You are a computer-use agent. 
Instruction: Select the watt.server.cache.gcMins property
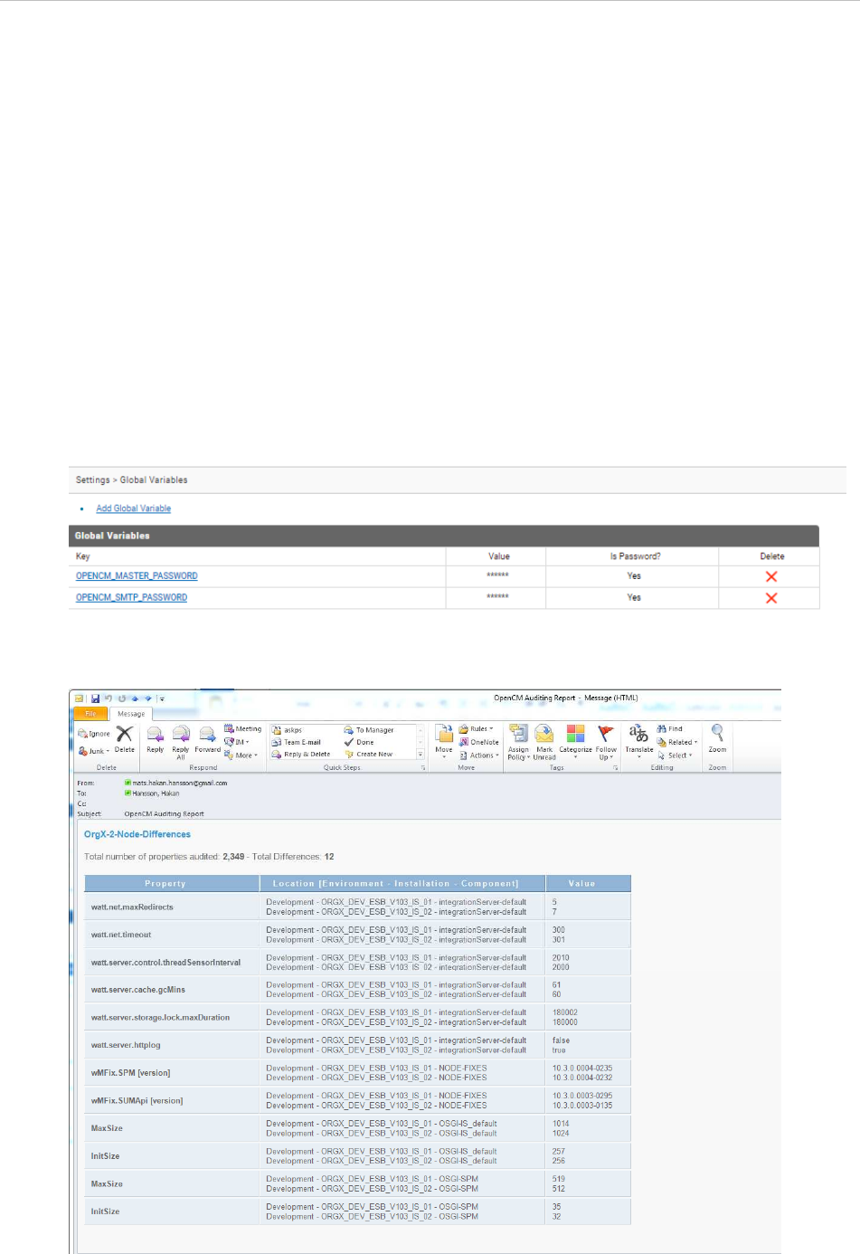click(138, 990)
